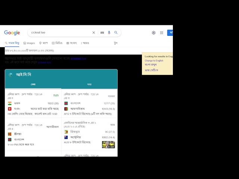239x179 pixels.
Task: Click the Hong Kong flag icon
Action: point(10,109)
